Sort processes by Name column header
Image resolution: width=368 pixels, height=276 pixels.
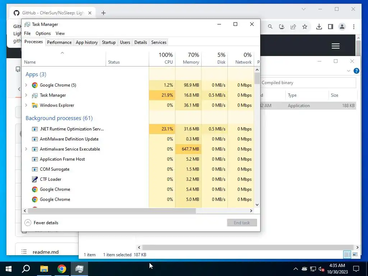coord(64,58)
